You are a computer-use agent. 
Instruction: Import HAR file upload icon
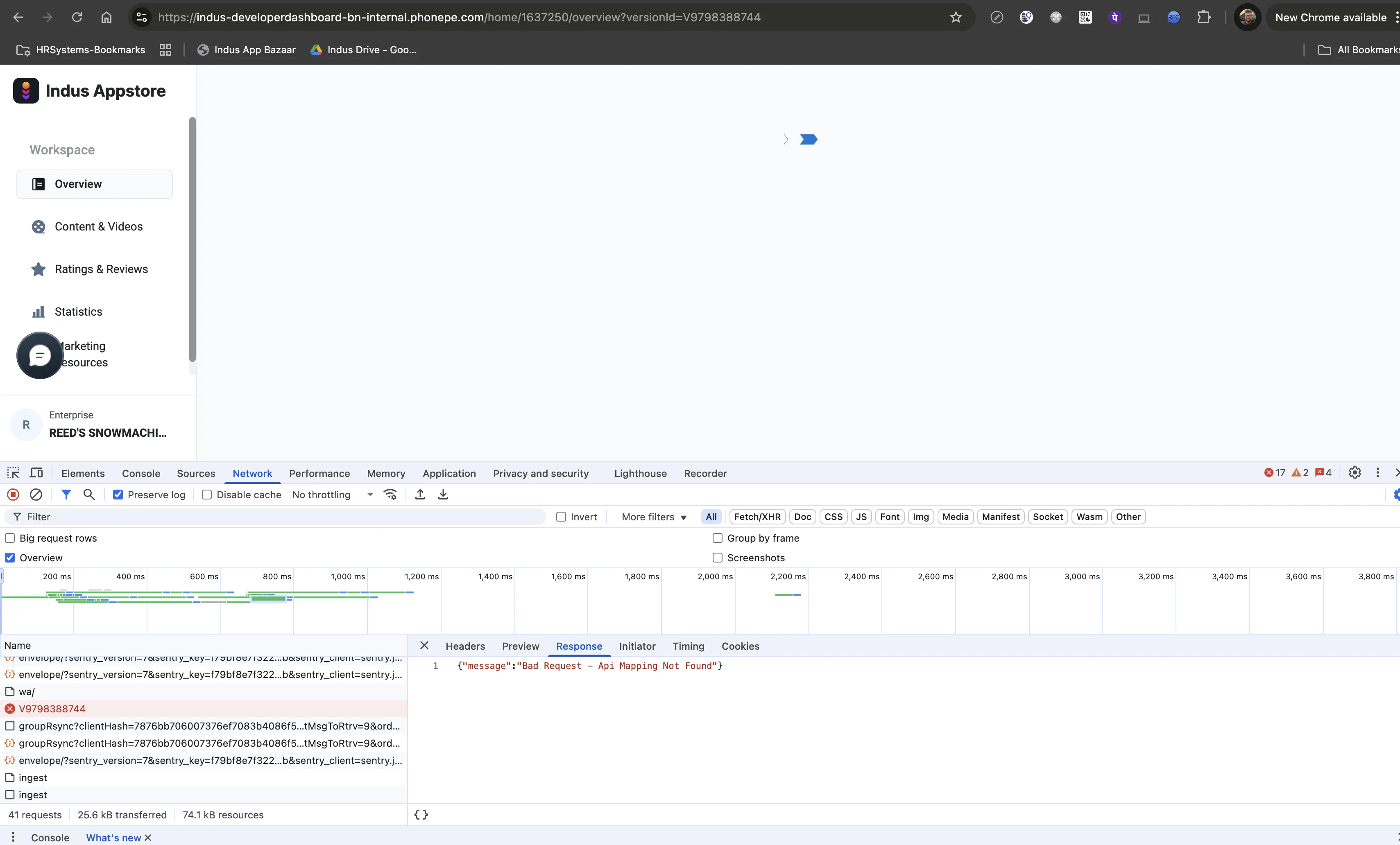(420, 495)
